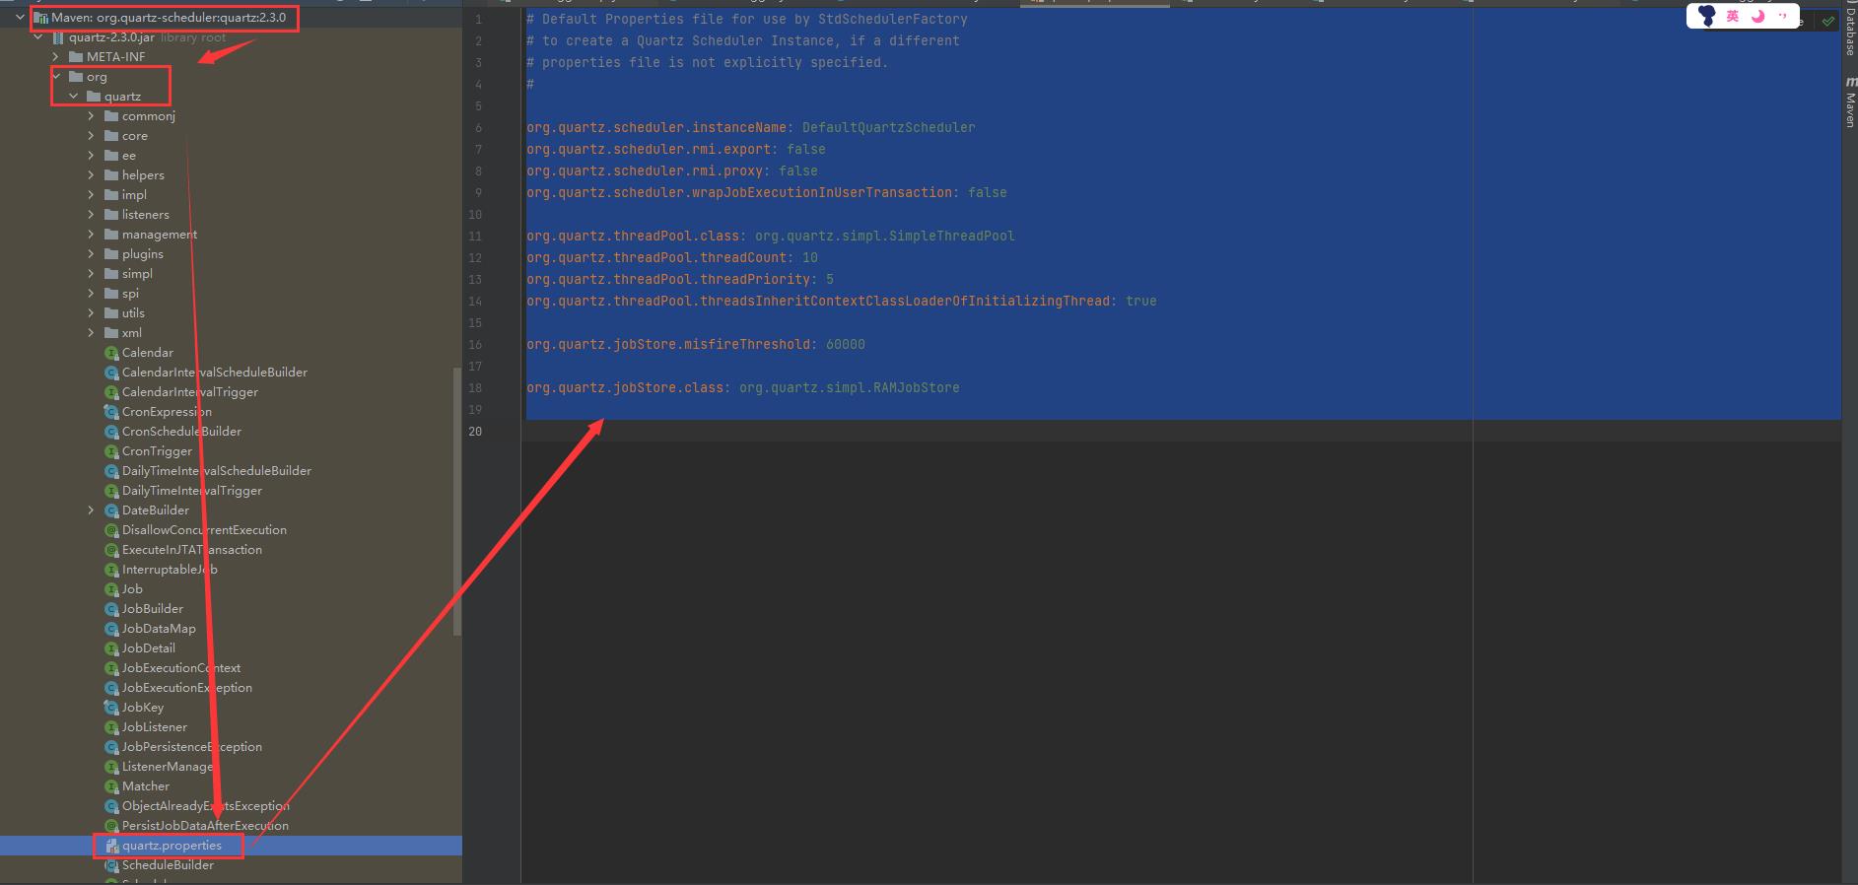Viewport: 1858px width, 885px height.
Task: Click the CalendarIntervalTrigger interface icon
Action: point(111,391)
